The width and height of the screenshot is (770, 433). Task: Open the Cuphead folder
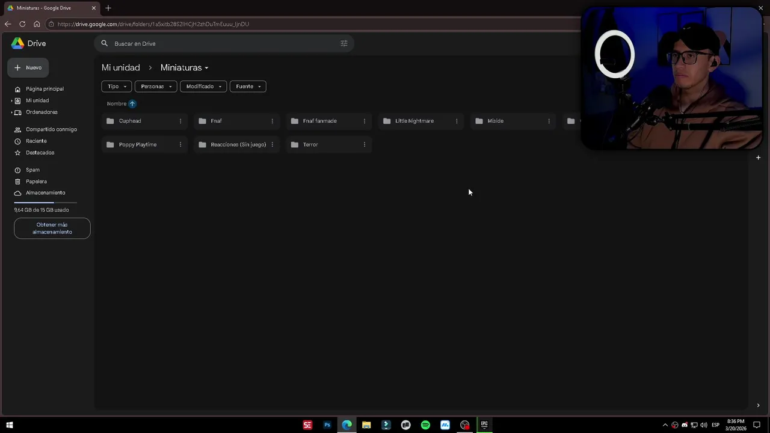[144, 121]
